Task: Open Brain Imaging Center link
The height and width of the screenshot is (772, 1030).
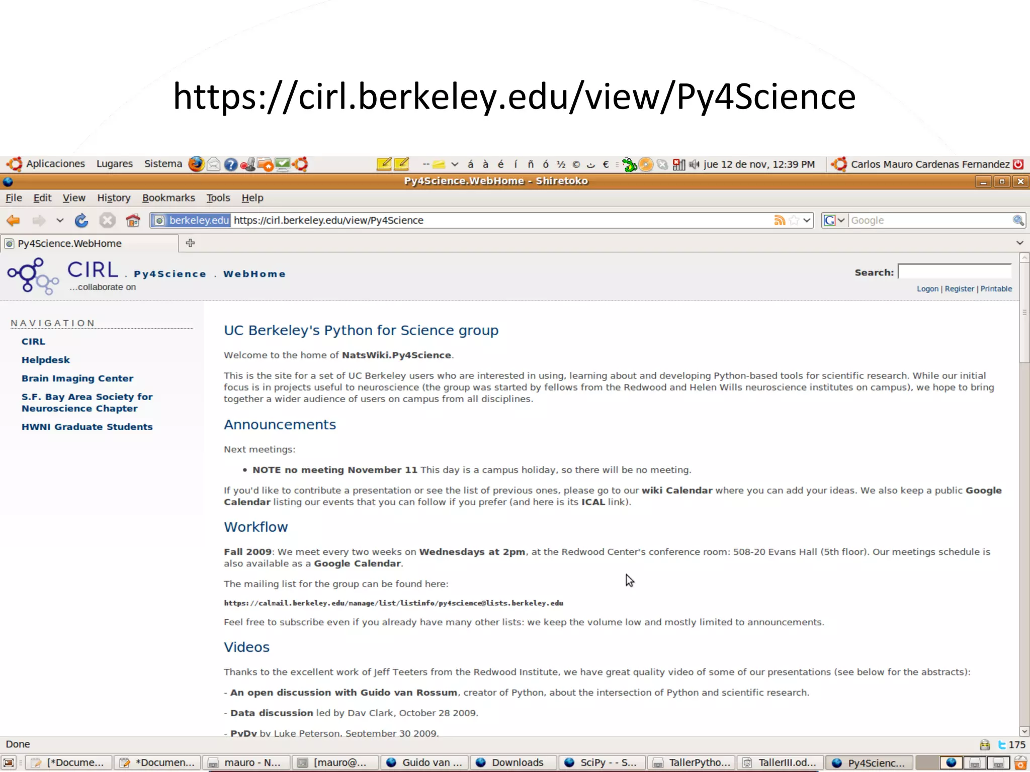Action: click(77, 378)
